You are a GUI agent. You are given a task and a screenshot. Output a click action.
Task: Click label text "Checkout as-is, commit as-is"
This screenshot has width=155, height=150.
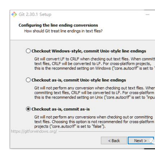pyautogui.click(x=61, y=109)
